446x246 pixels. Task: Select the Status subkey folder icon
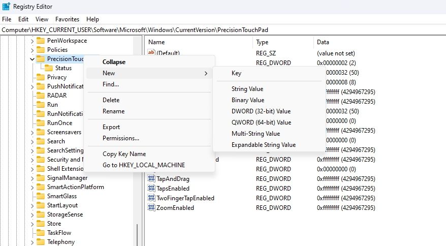(x=49, y=68)
